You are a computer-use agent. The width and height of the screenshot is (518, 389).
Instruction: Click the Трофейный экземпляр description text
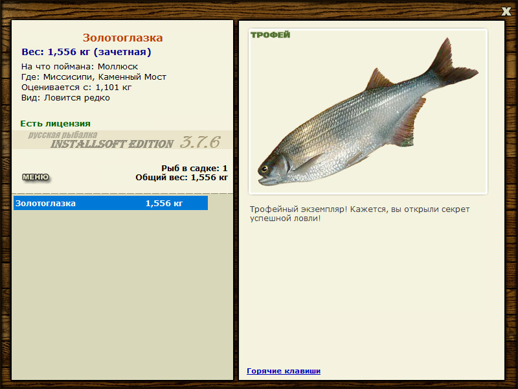pyautogui.click(x=359, y=214)
